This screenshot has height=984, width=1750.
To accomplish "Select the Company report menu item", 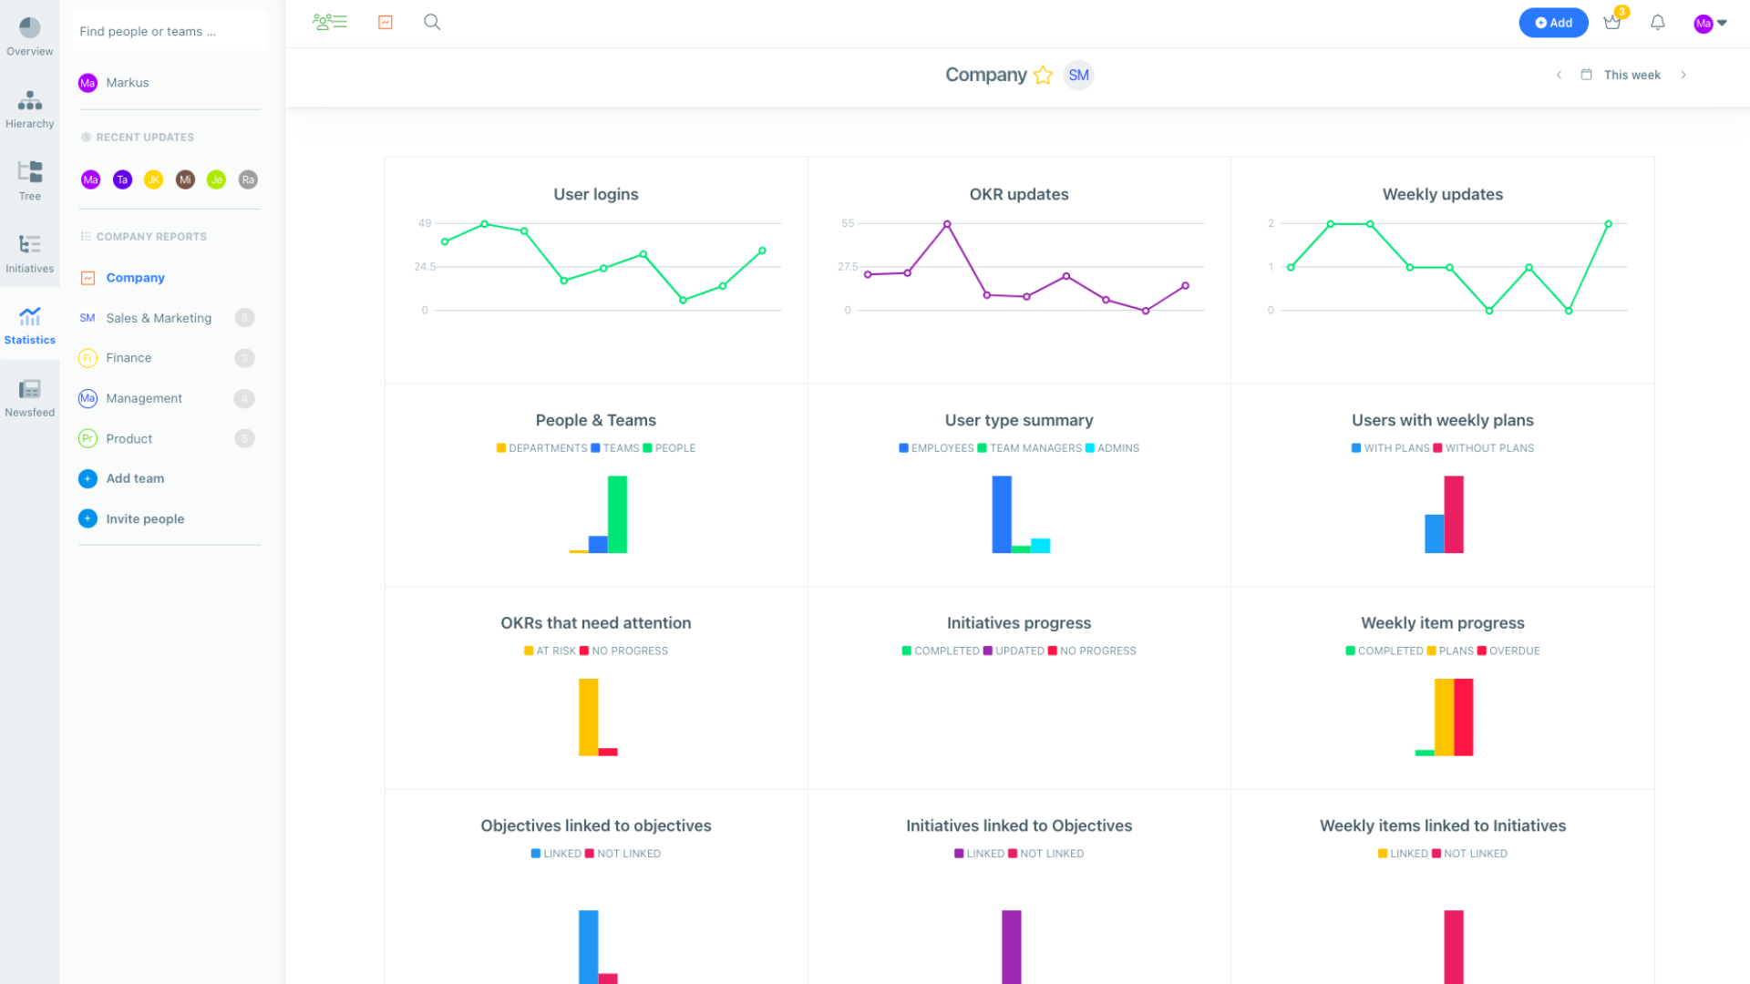I will click(136, 278).
